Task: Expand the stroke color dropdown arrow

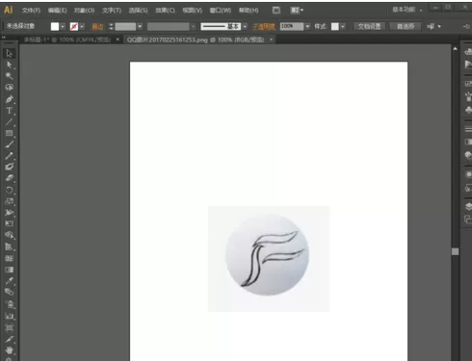Action: tap(82, 27)
